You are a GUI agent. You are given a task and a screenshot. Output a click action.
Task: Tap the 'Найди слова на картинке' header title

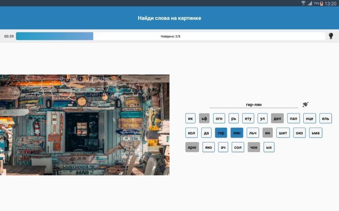point(169,18)
